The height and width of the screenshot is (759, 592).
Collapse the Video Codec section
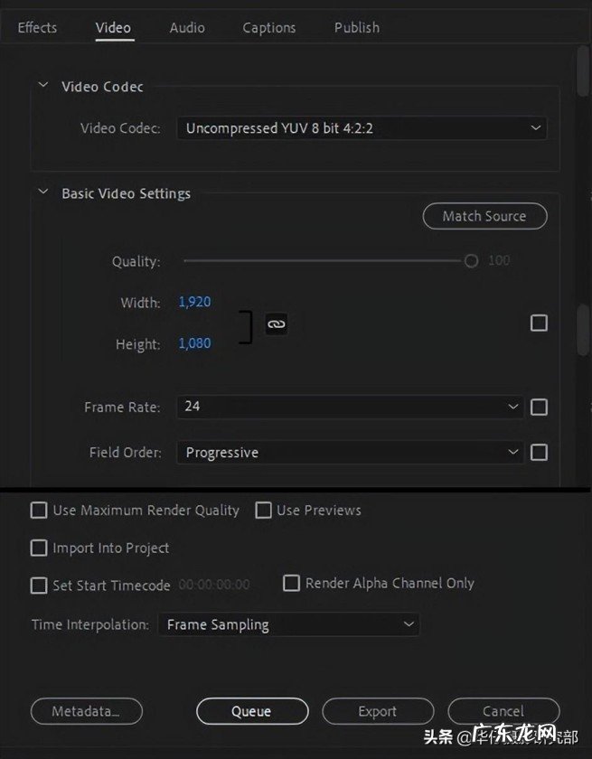[x=42, y=84]
